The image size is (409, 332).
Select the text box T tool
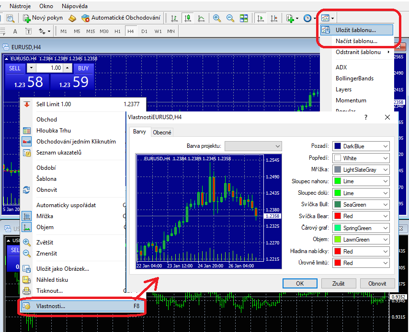pos(28,32)
